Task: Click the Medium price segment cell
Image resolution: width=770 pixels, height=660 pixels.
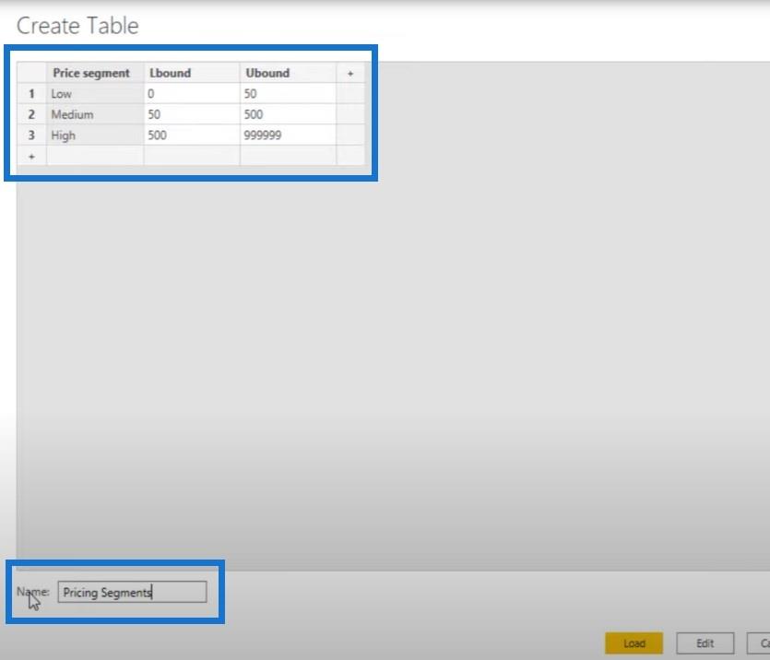Action: [x=95, y=114]
